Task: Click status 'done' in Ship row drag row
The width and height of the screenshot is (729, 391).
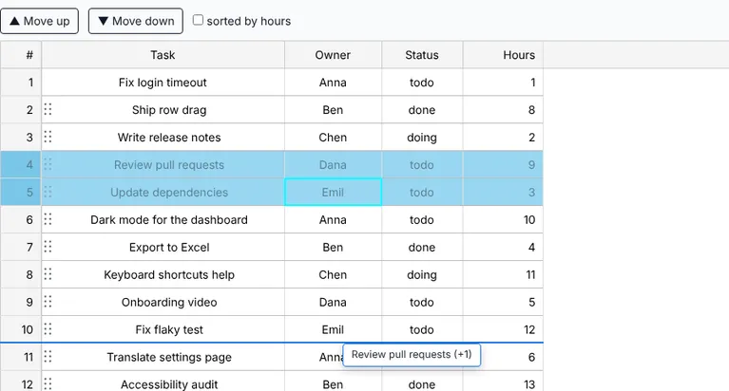Action: [x=422, y=109]
